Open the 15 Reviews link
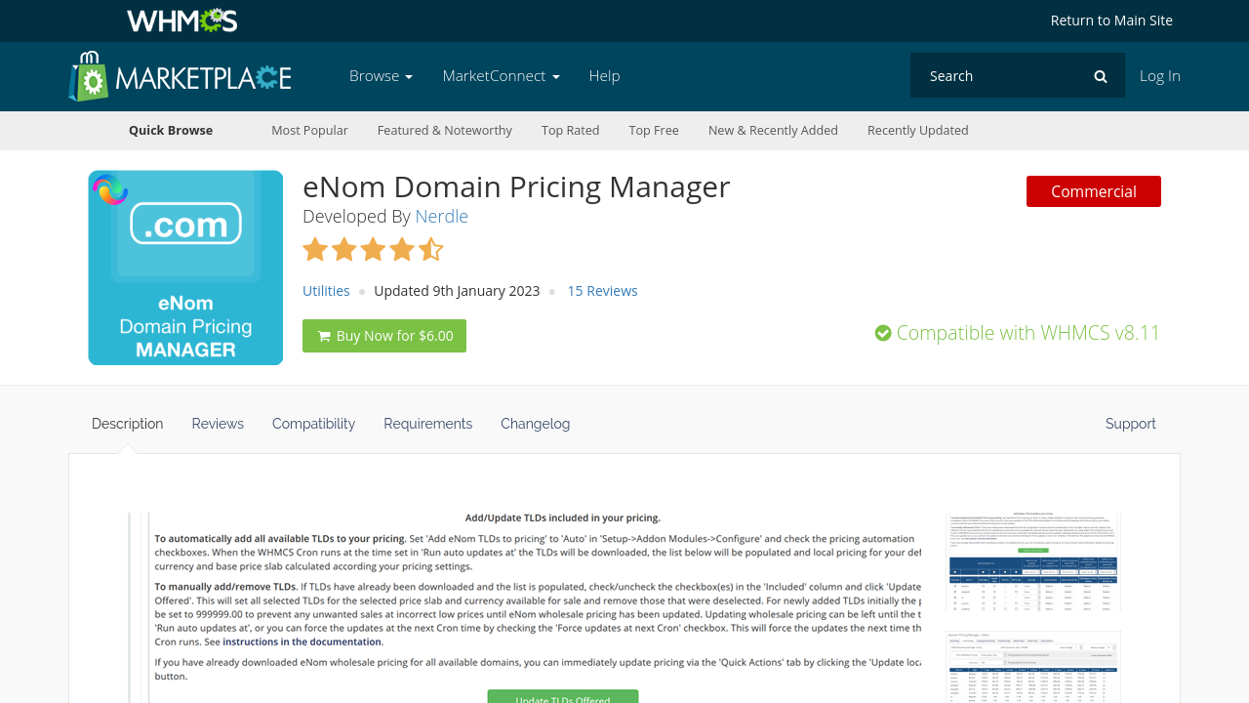 click(x=602, y=291)
